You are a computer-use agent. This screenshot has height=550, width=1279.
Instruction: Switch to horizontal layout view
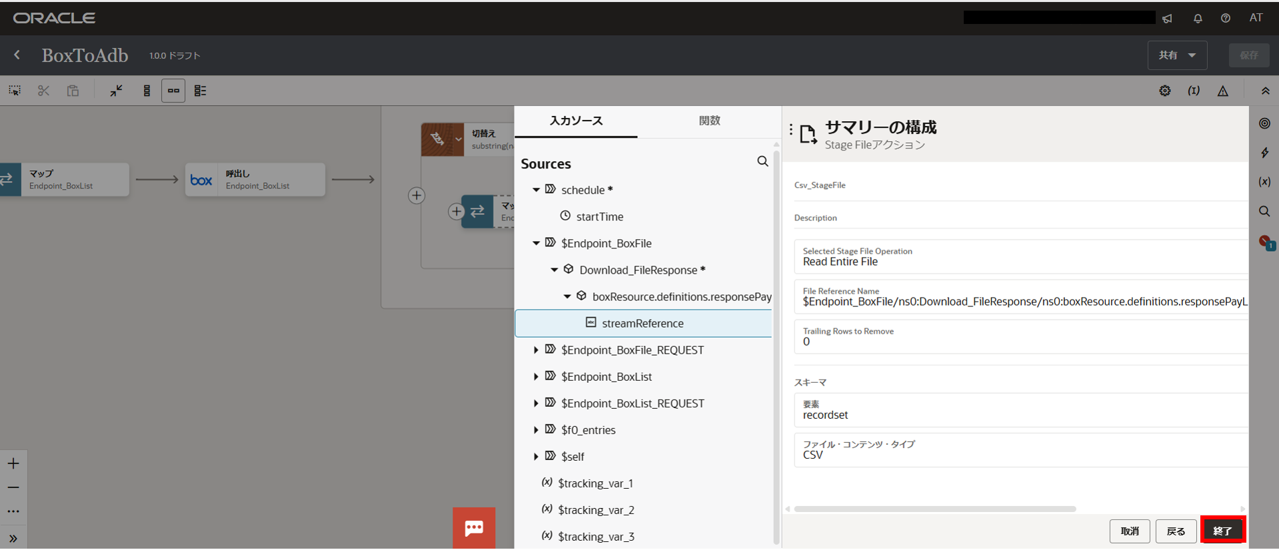pos(173,91)
